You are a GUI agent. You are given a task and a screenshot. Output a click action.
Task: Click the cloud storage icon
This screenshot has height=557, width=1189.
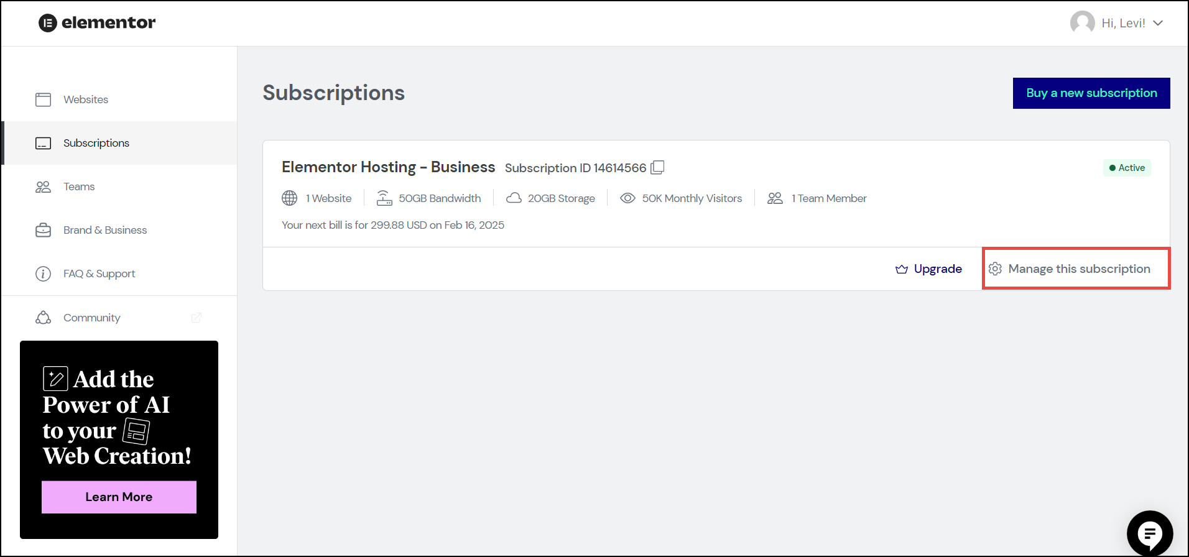(x=514, y=198)
